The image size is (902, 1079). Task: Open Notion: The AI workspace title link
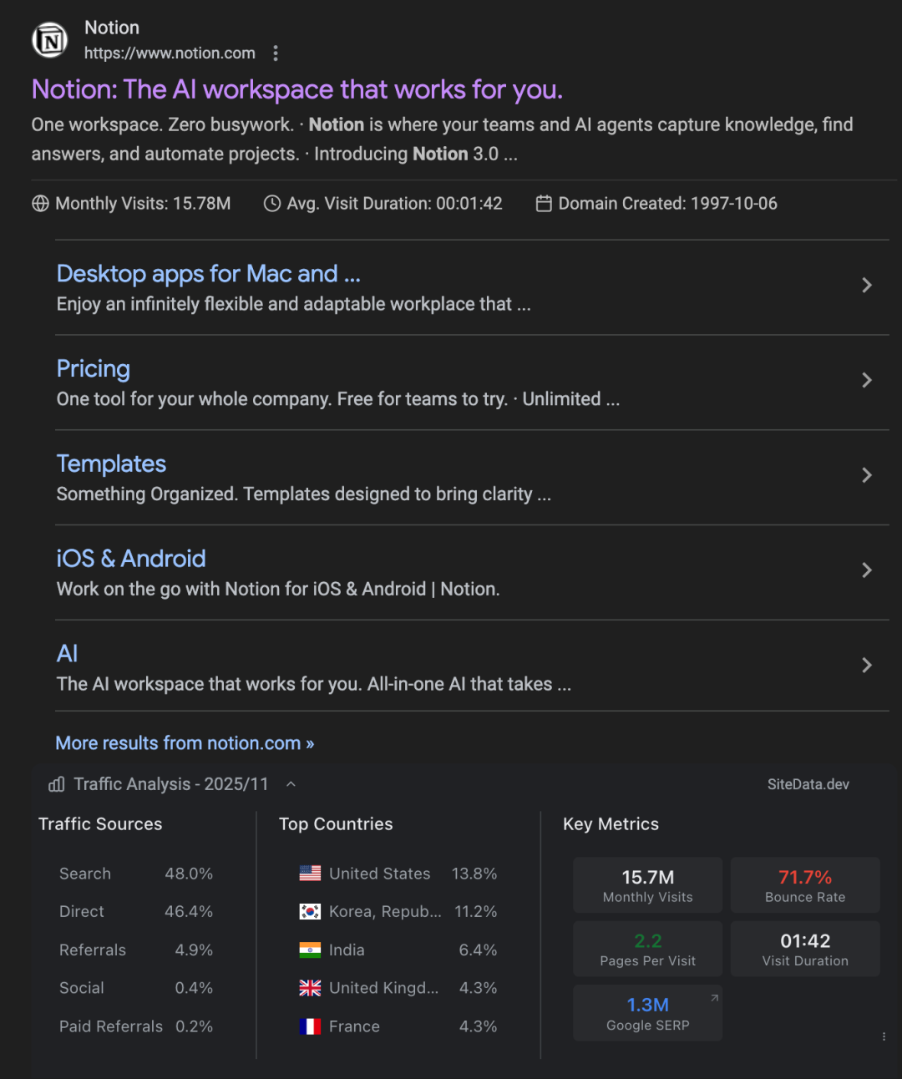point(297,89)
